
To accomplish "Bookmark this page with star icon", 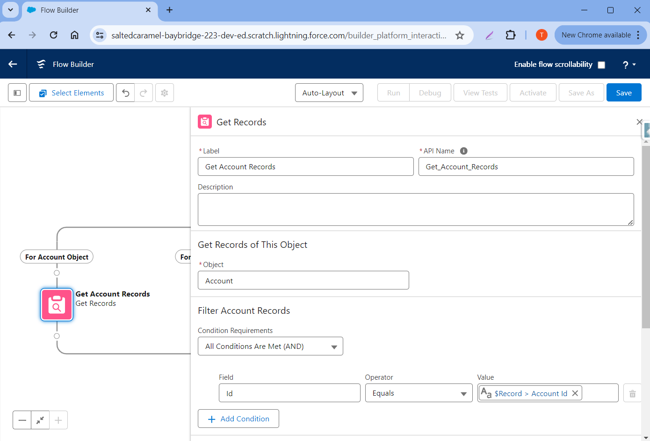I will pyautogui.click(x=460, y=35).
